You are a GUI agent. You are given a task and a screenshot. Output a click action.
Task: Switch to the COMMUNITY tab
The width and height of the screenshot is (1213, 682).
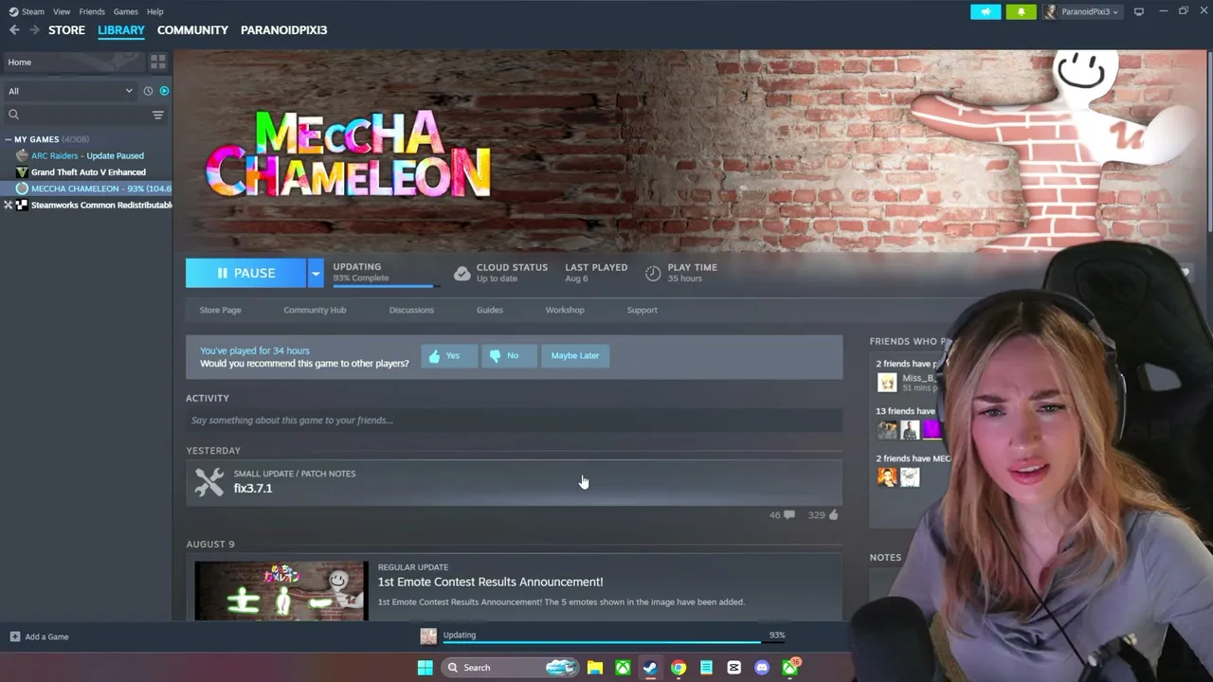[192, 30]
